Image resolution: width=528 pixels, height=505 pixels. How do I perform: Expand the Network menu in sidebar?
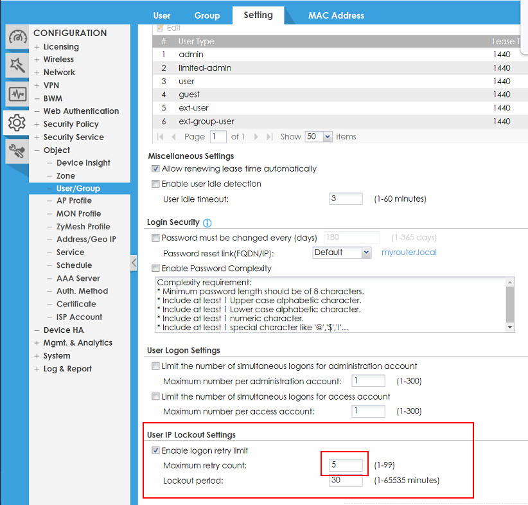click(59, 73)
